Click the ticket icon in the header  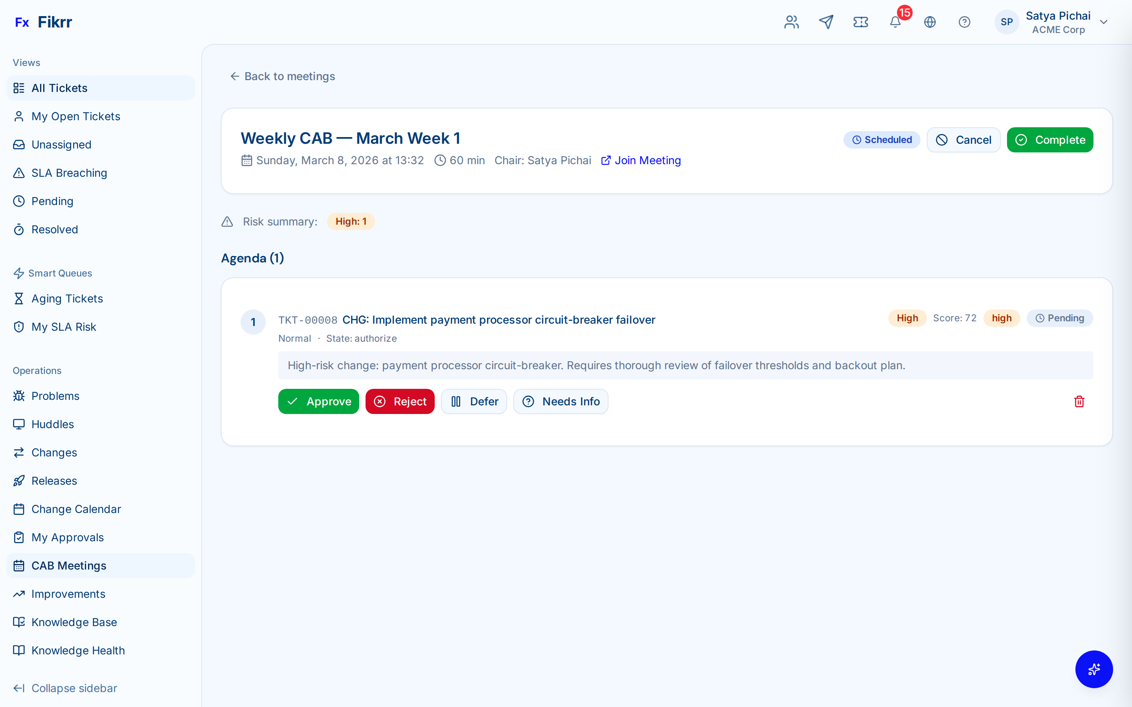tap(860, 22)
